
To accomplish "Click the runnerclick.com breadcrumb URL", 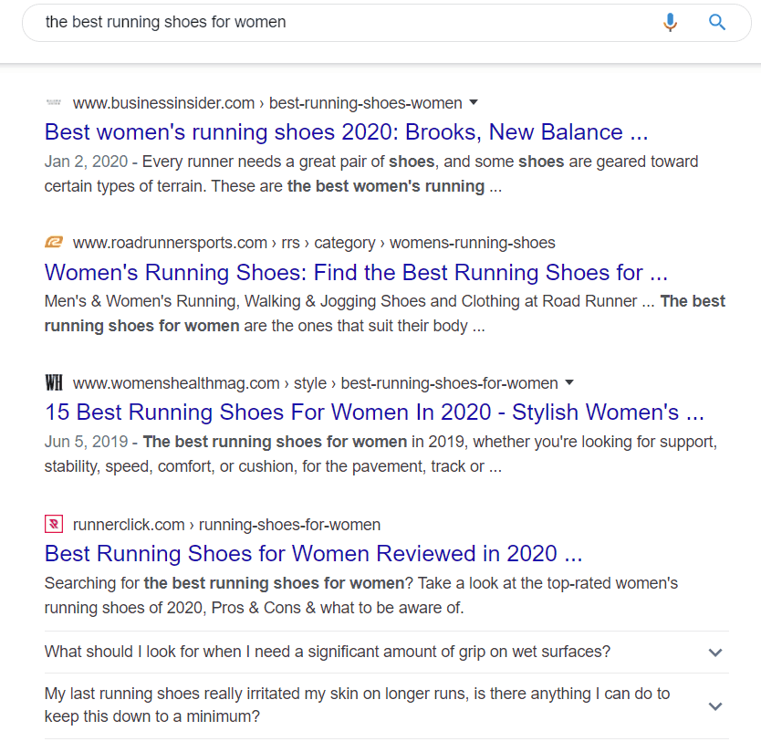I will pyautogui.click(x=226, y=525).
